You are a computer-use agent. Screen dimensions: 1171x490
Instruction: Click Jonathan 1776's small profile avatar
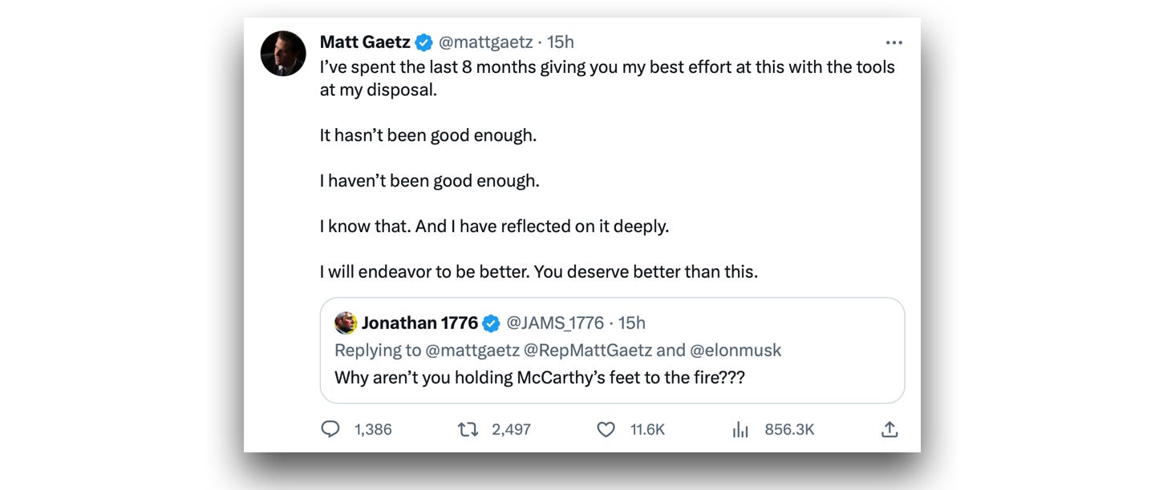(346, 323)
